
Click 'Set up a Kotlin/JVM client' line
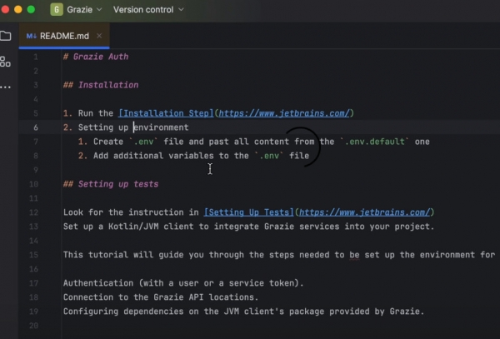pyautogui.click(x=248, y=227)
